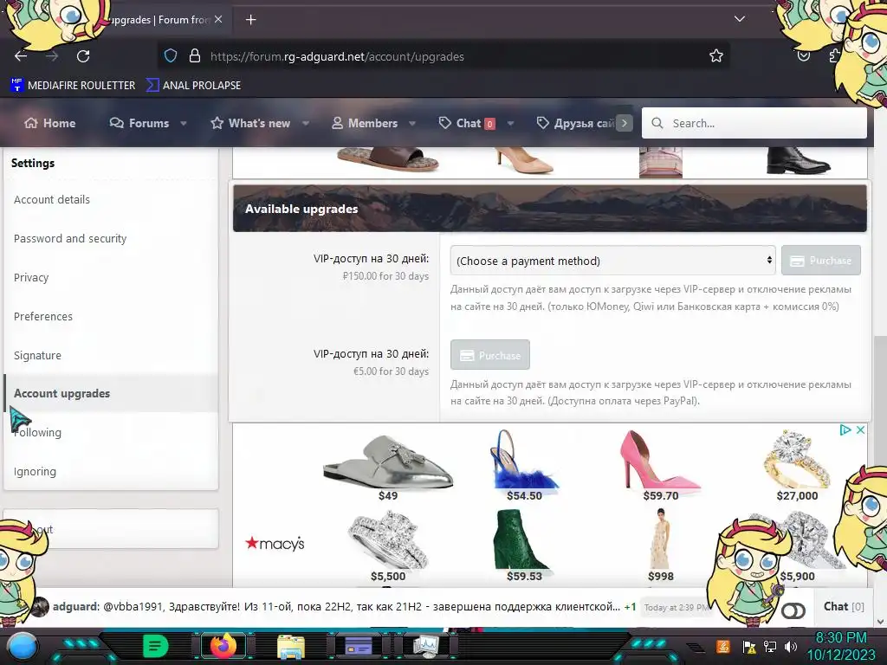
Task: Open Ignoring settings
Action: (x=35, y=472)
